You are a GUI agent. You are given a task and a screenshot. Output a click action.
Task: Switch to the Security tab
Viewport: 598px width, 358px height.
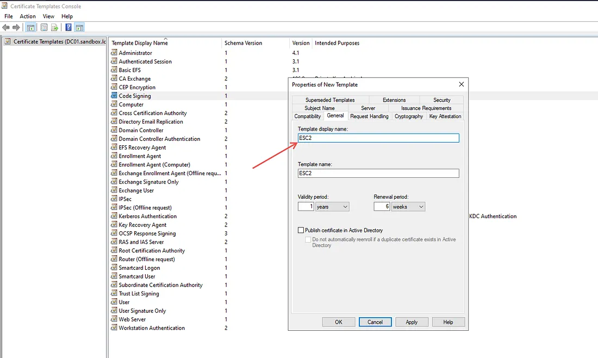441,100
